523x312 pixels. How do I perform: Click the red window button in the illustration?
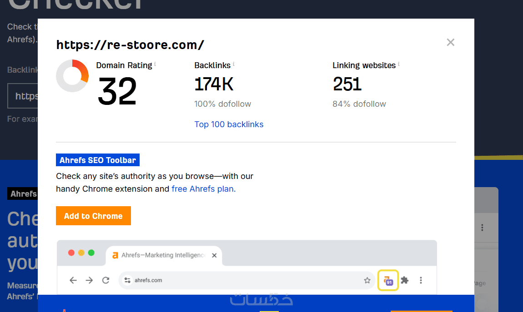[71, 253]
